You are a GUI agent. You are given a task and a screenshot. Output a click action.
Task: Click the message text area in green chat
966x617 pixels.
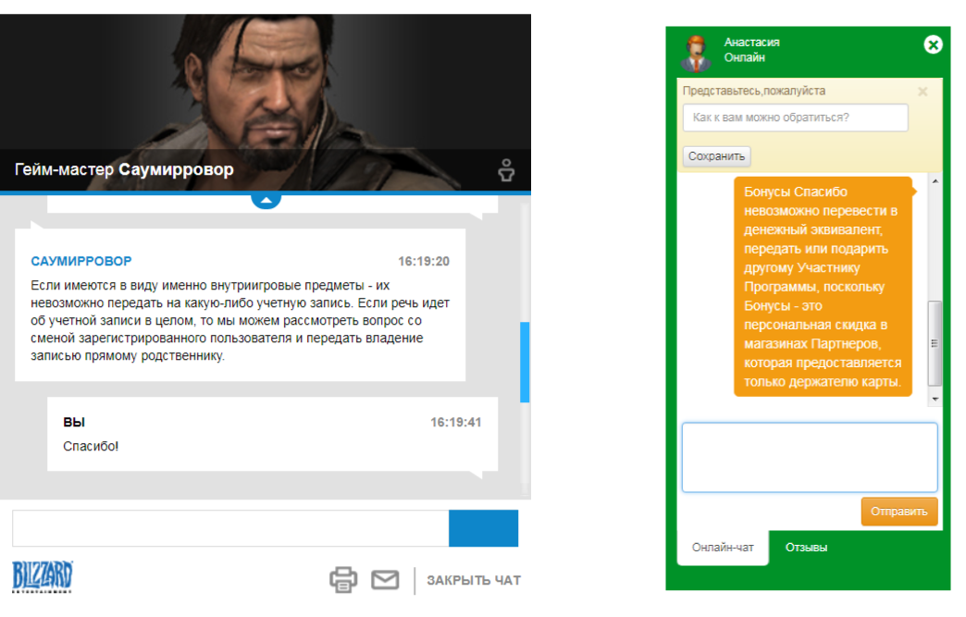pyautogui.click(x=810, y=457)
